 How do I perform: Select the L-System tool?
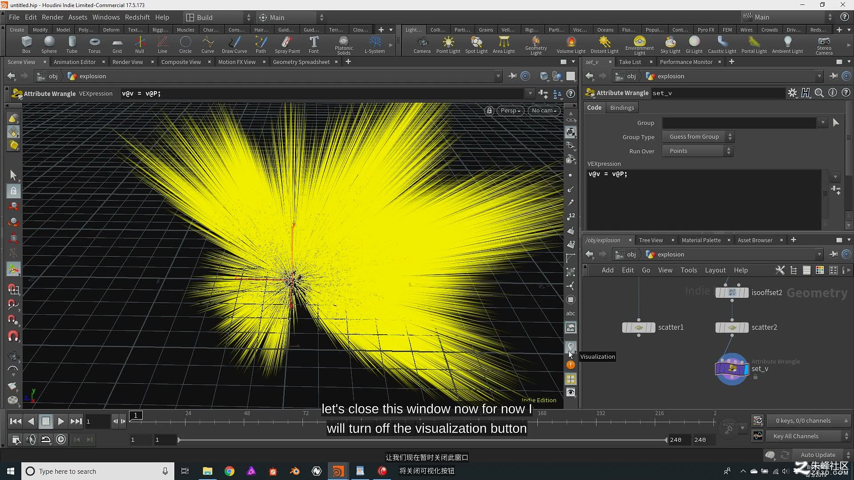(x=375, y=45)
